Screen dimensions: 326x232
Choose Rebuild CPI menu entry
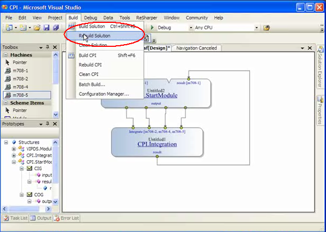click(105, 65)
